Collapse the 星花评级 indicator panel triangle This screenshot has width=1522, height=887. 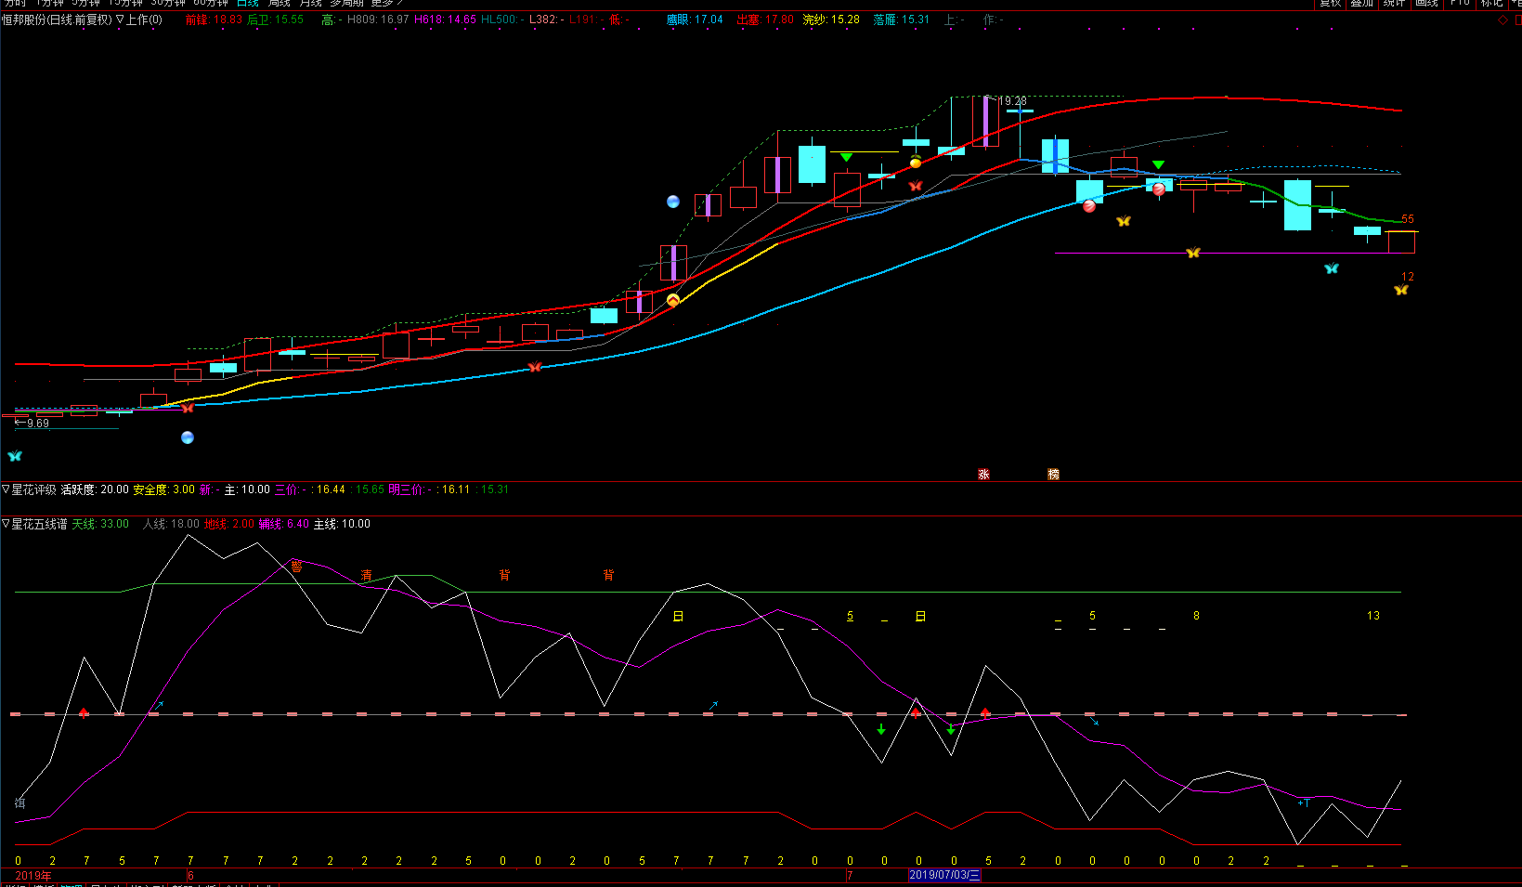click(6, 489)
